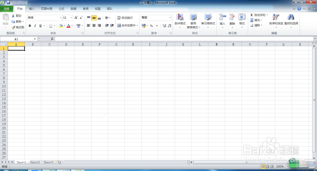Click the Excel Help question mark icon

pyautogui.click(x=299, y=9)
